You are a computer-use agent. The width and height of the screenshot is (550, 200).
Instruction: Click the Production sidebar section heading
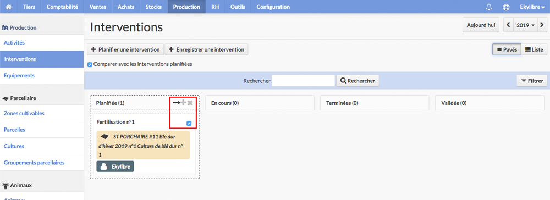click(x=20, y=27)
